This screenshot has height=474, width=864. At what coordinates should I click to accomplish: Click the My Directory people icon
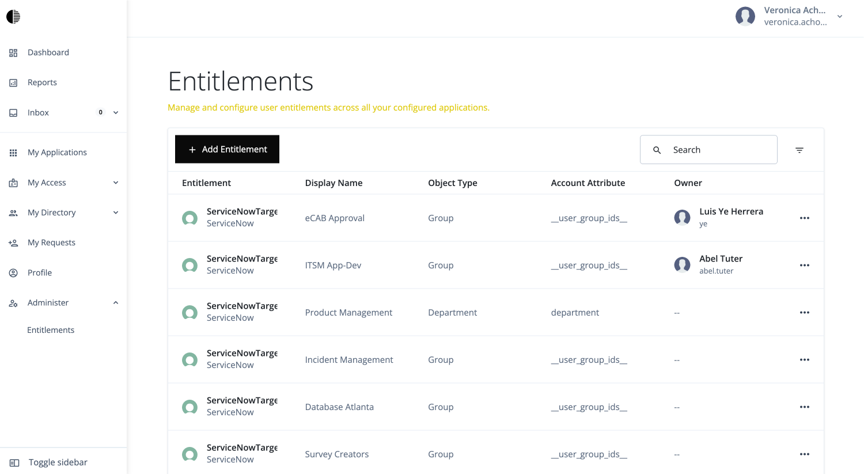pyautogui.click(x=13, y=213)
